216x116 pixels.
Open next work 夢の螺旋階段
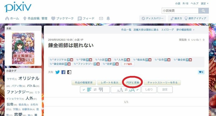(x=184, y=30)
